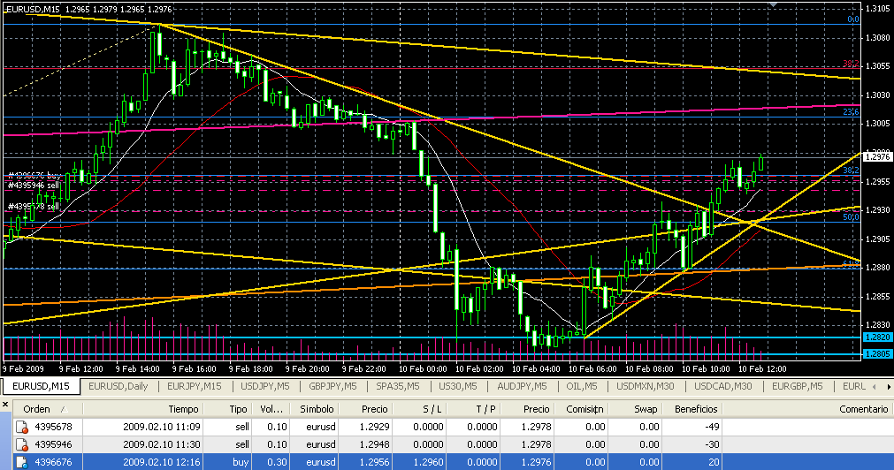Click the time 2009.02.10 11:30
Screen dimensions: 894x470
point(161,444)
